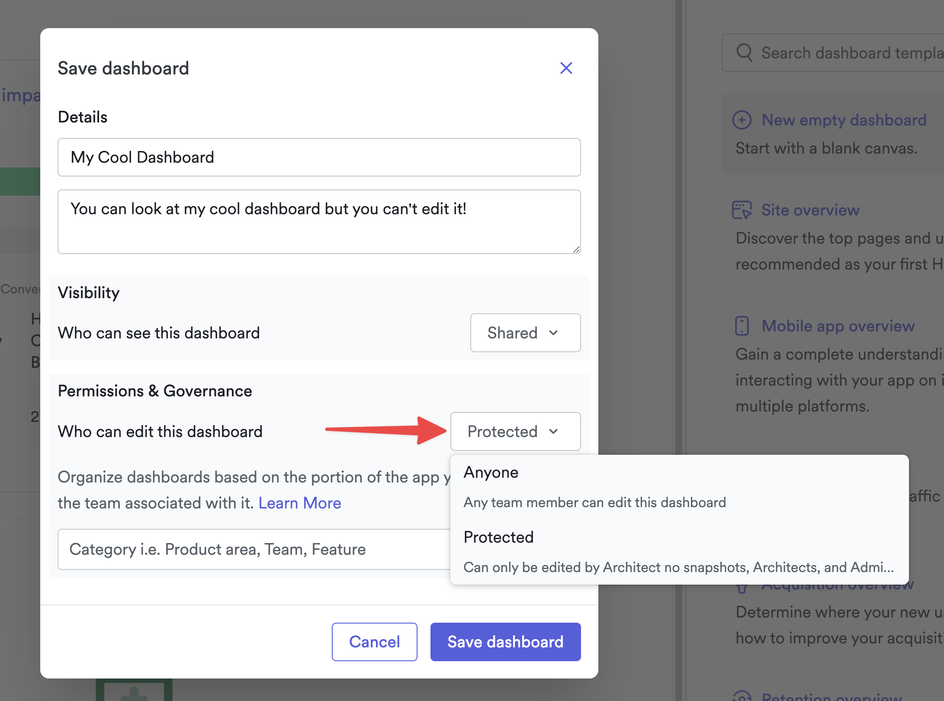Click the Site overview template icon
The image size is (944, 701).
point(742,210)
